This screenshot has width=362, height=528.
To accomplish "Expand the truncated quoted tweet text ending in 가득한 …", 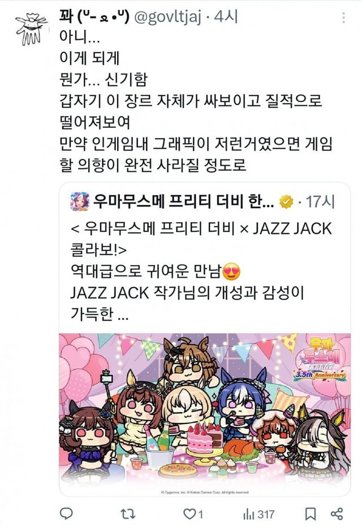I will pyautogui.click(x=100, y=313).
